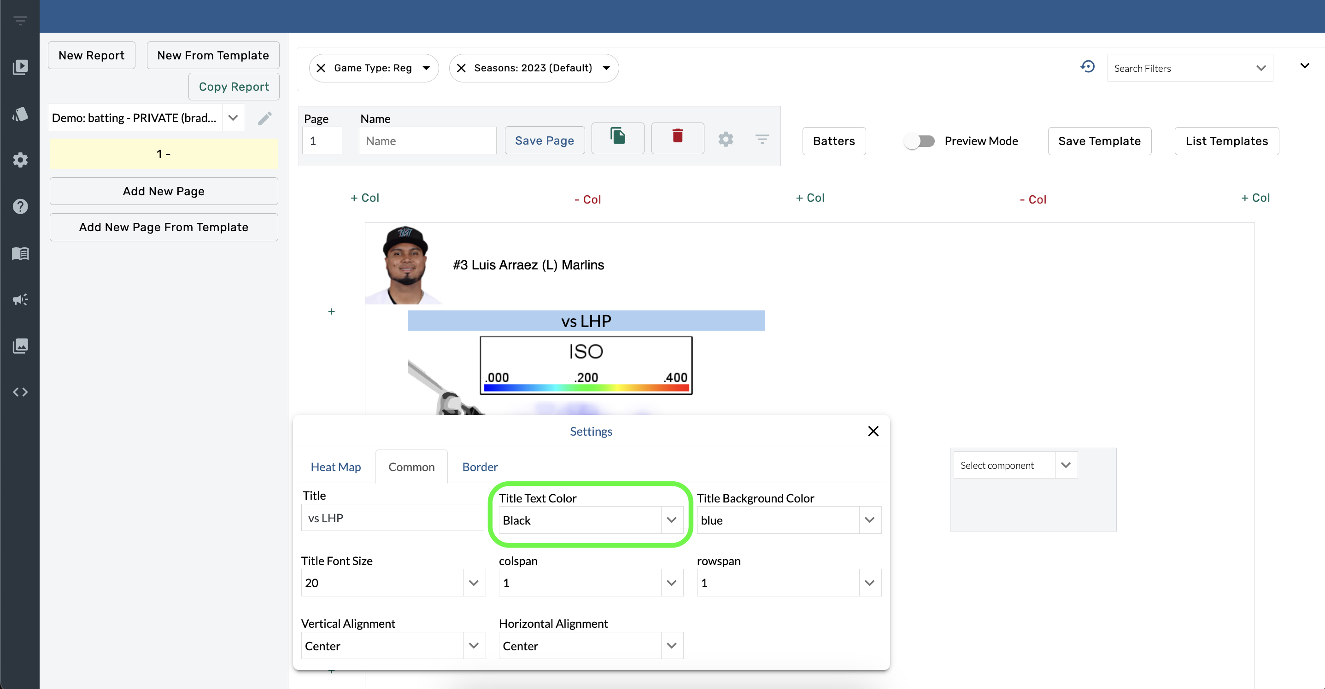
Task: Click the red trash delete page icon
Action: 677,137
